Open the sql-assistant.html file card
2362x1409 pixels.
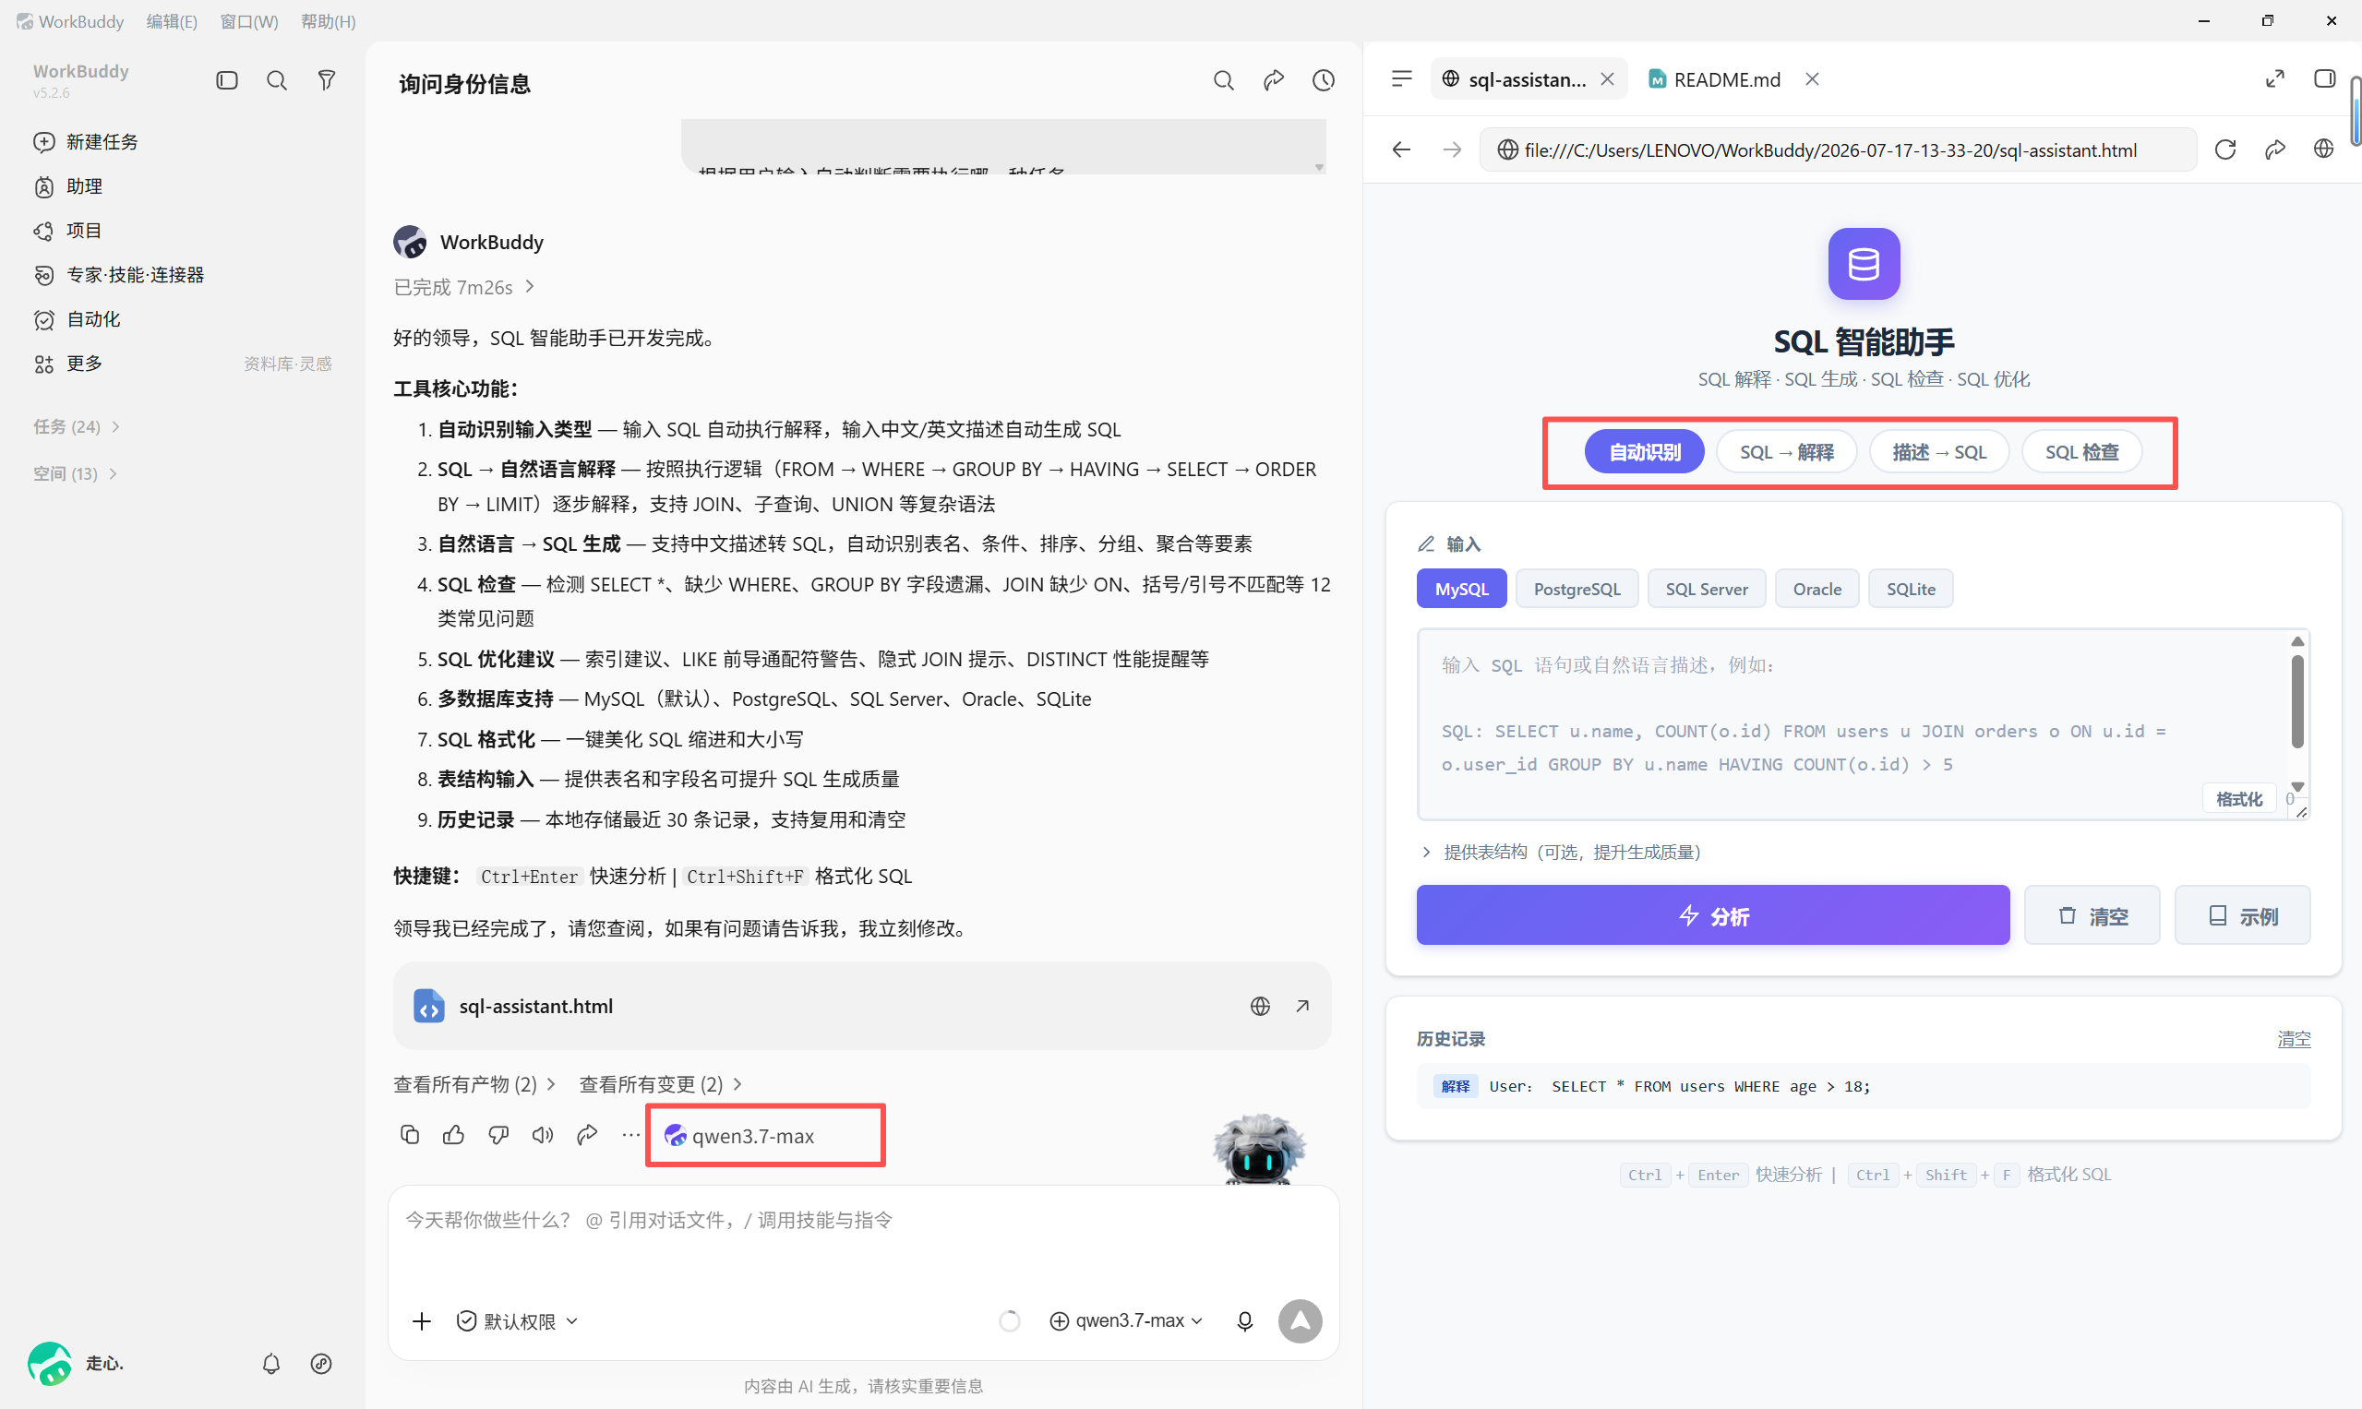click(861, 1007)
